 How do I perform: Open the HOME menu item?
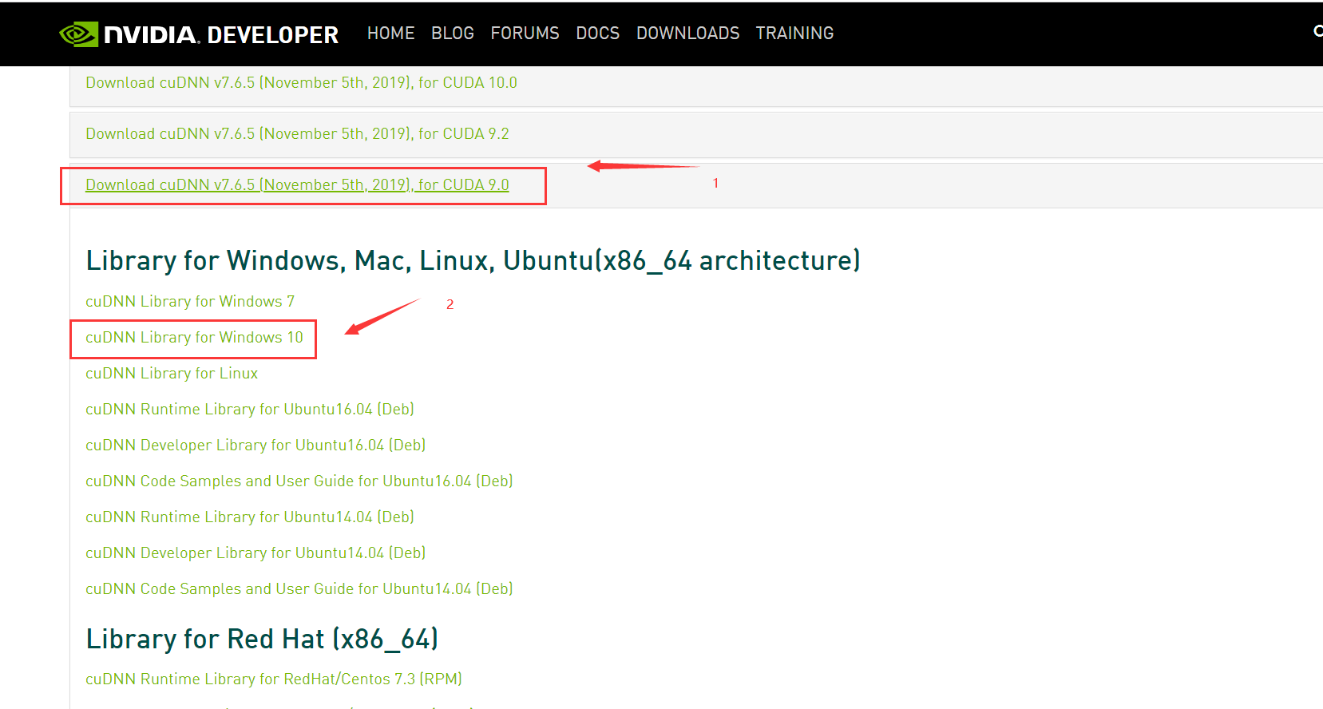click(x=391, y=34)
